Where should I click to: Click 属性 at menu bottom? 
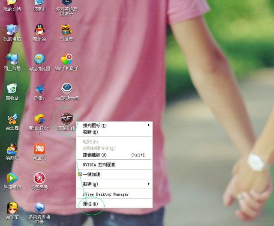(114, 204)
